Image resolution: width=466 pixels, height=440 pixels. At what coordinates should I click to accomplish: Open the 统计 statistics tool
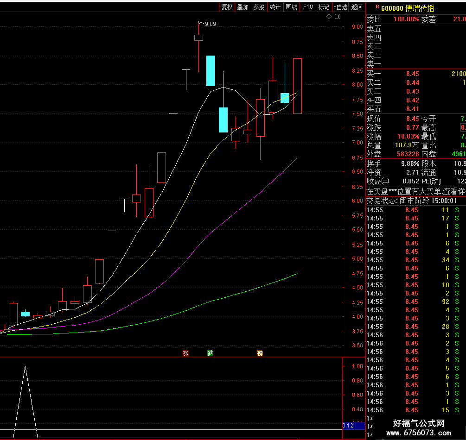[x=275, y=7]
